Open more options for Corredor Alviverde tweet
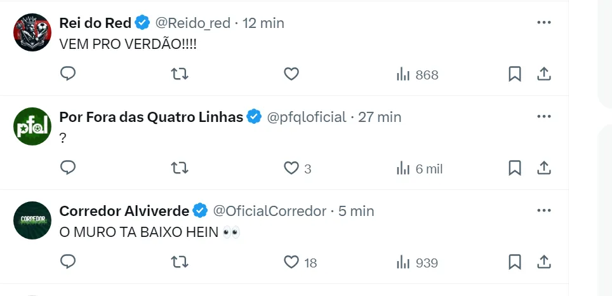 coord(544,210)
